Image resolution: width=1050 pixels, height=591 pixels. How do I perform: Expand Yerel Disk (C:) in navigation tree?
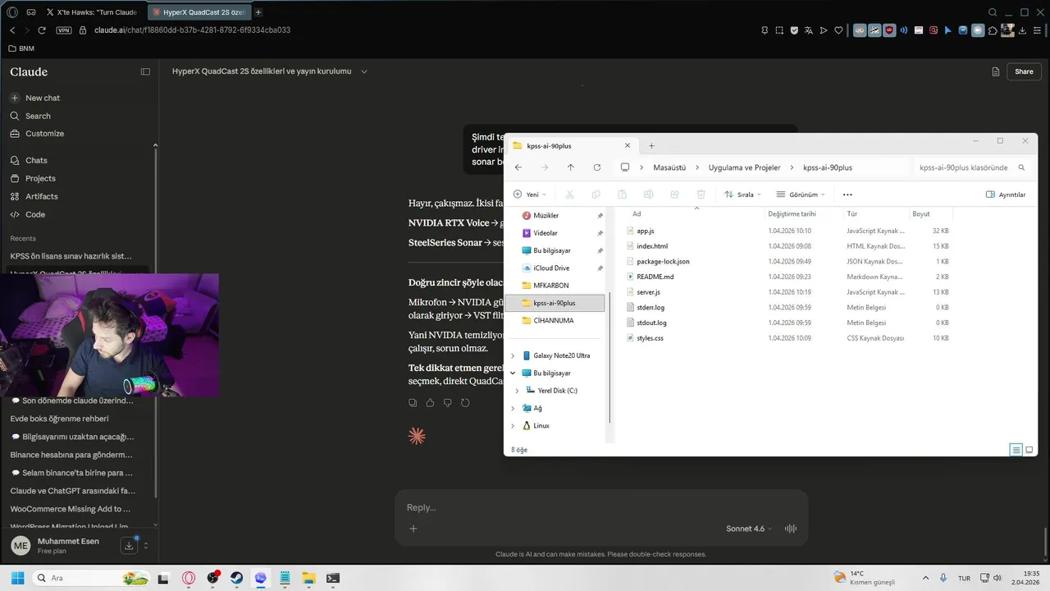tap(518, 391)
